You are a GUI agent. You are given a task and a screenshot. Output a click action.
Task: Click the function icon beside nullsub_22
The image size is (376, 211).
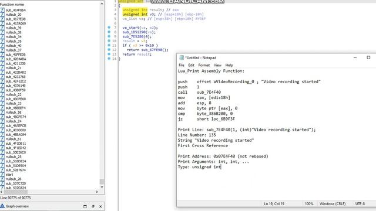[2, 94]
